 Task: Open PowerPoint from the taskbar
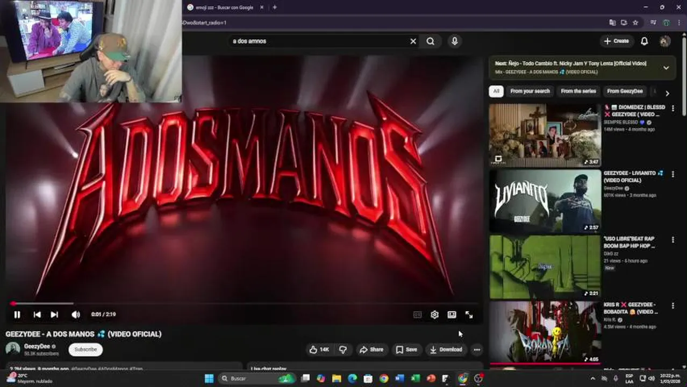[x=431, y=378]
